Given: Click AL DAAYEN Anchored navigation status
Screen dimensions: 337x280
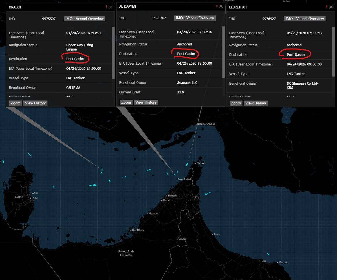Looking at the screenshot, I should pos(184,44).
